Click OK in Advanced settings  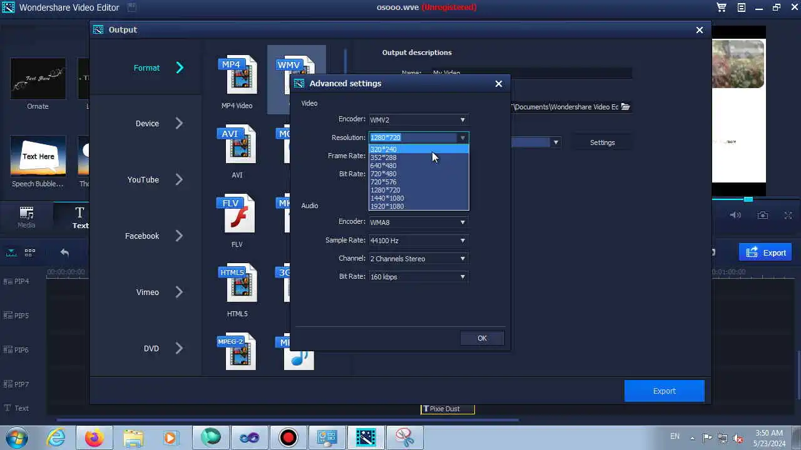[x=482, y=338]
